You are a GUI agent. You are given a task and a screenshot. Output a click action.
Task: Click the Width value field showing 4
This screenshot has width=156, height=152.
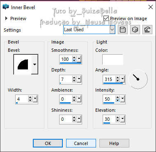pyautogui.click(x=22, y=99)
